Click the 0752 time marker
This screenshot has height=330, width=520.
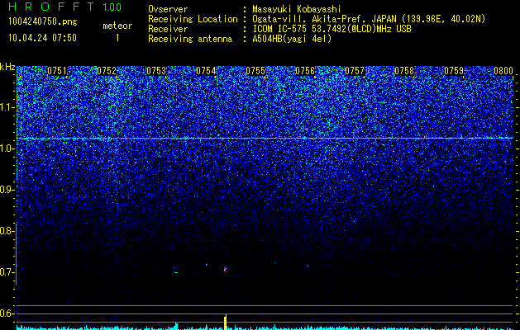coord(107,71)
